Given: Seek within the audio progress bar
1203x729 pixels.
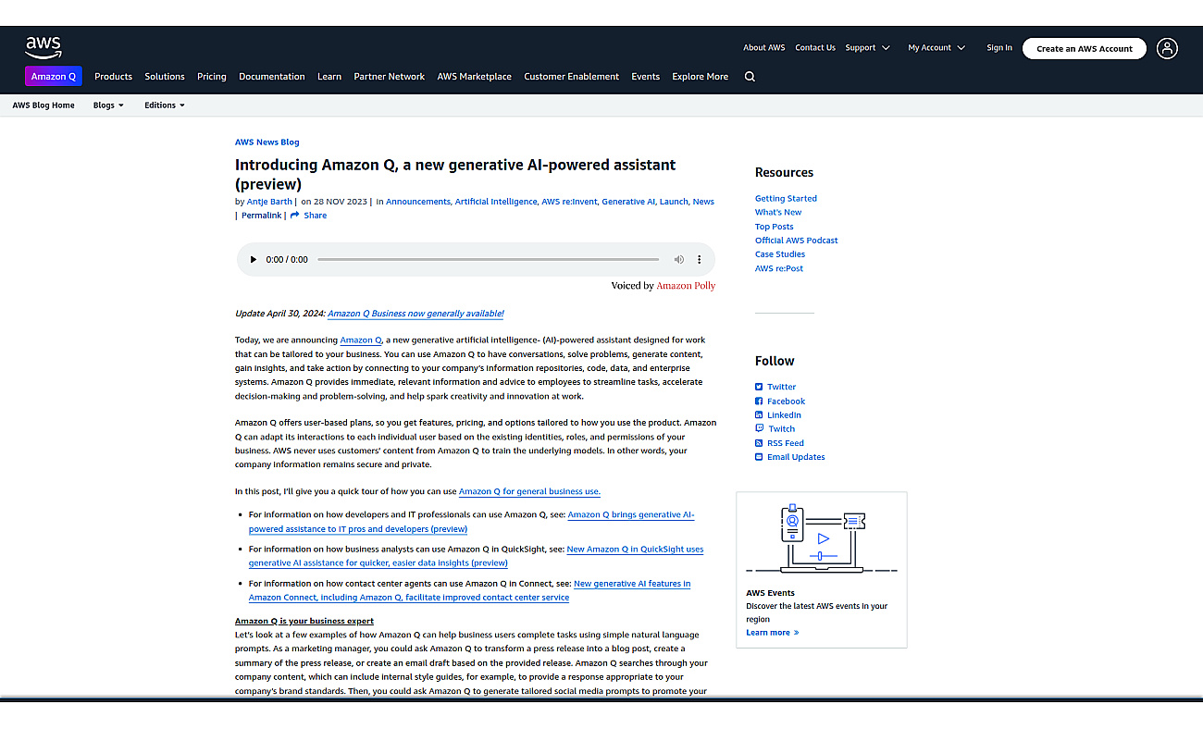Looking at the screenshot, I should click(x=489, y=260).
